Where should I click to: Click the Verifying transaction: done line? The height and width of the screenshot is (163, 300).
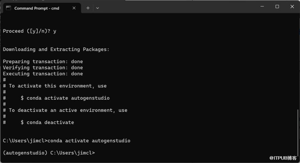[x=43, y=68]
